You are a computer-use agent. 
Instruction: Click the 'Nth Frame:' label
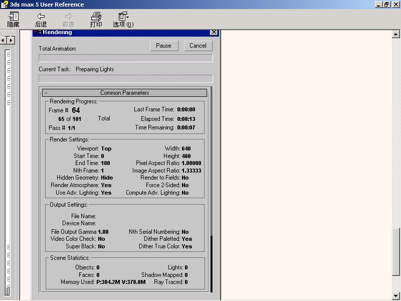coord(86,171)
